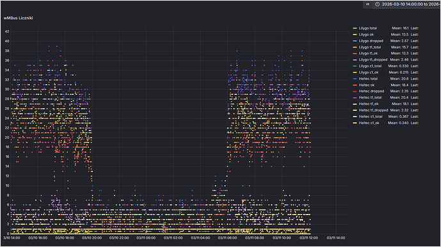Change color of Lilygo t1_total swatch

355,47
